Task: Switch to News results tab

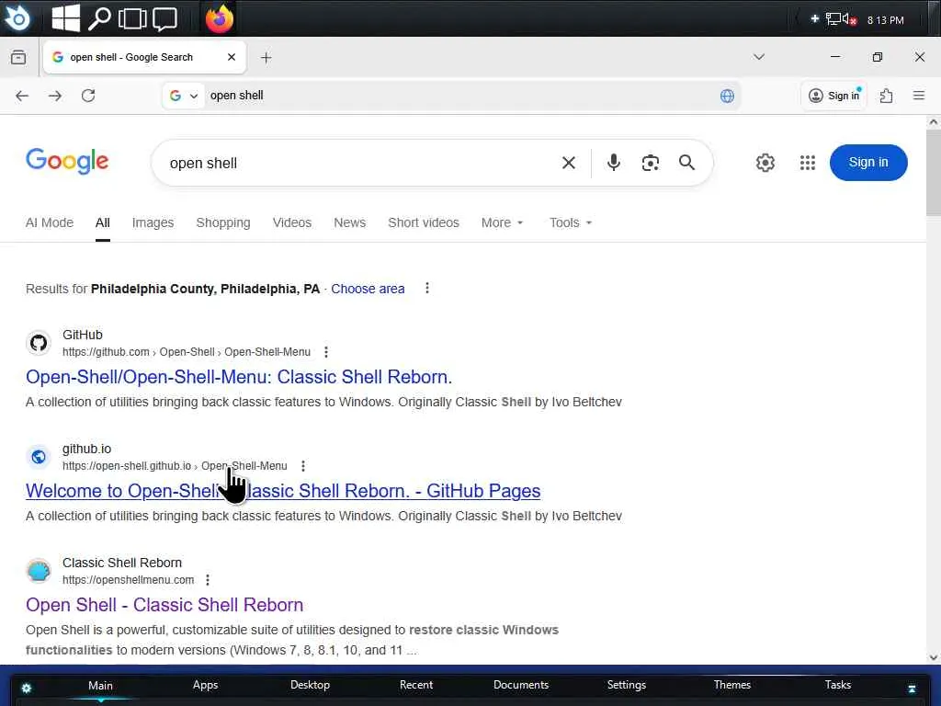Action: (x=350, y=222)
